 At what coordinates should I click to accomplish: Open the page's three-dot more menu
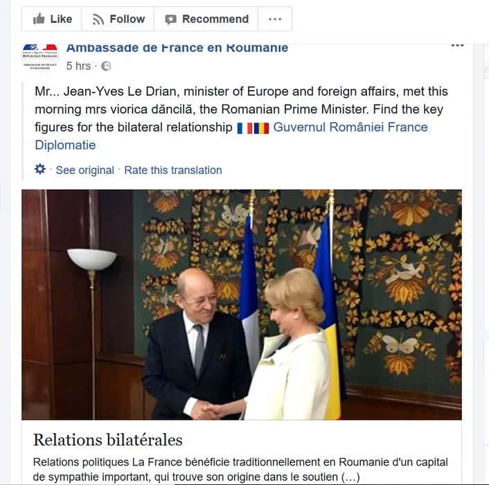point(275,19)
